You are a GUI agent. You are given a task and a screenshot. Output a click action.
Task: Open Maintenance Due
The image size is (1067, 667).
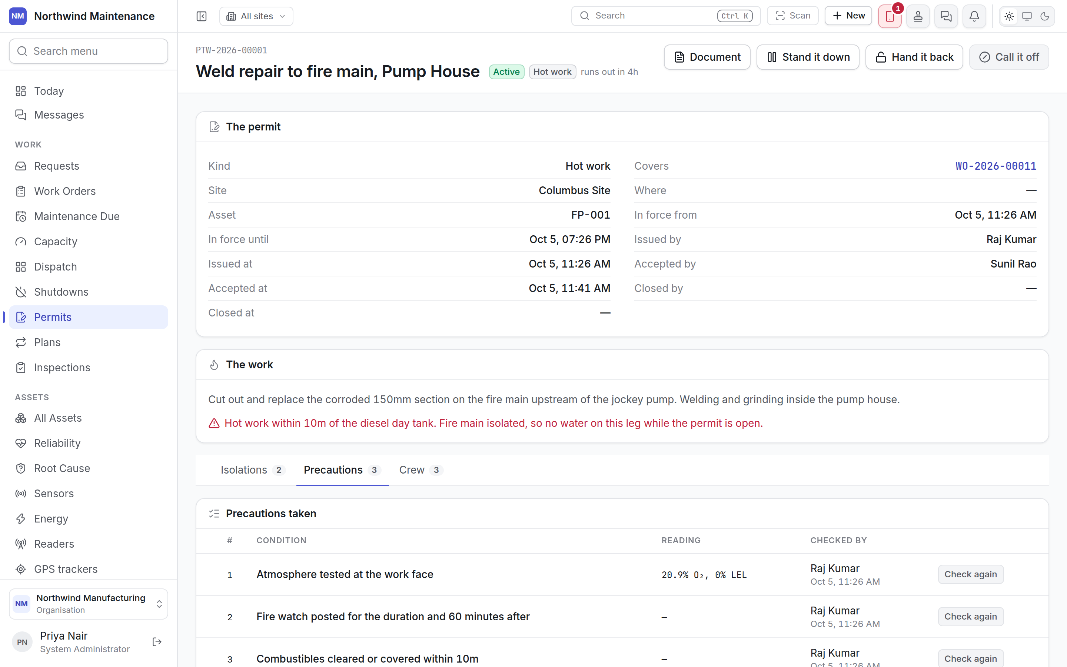coord(89,217)
